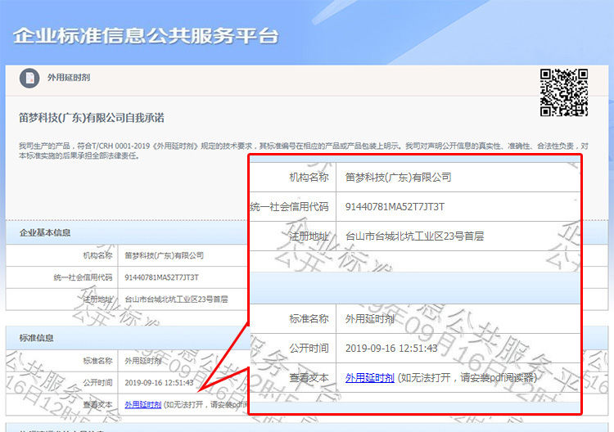Click the 标准名称 label in small table
The width and height of the screenshot is (614, 432).
click(x=98, y=360)
